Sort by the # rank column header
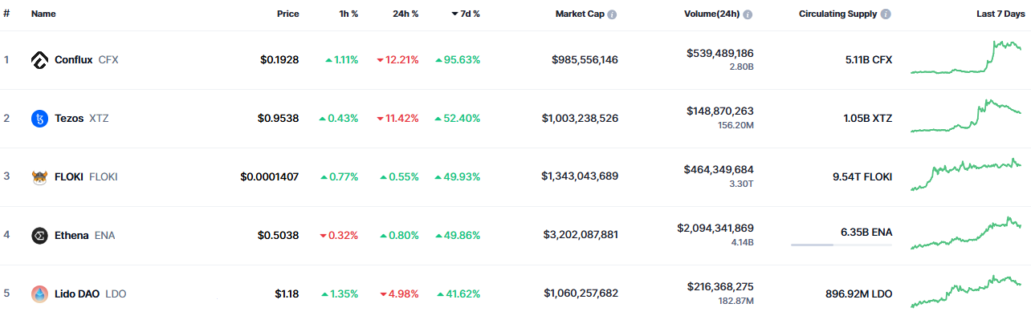 (x=6, y=14)
